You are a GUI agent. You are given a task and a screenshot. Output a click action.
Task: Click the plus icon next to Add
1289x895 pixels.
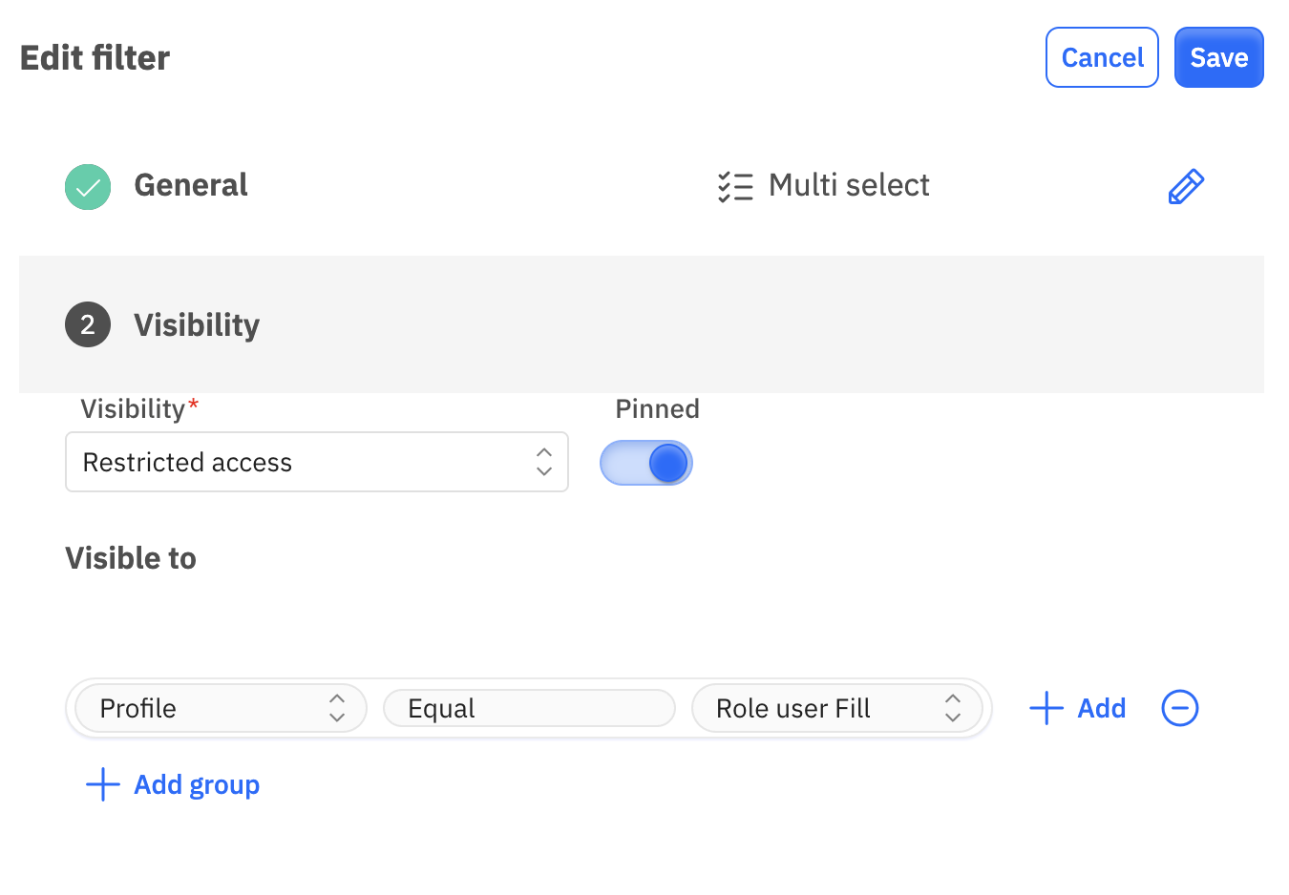1046,708
